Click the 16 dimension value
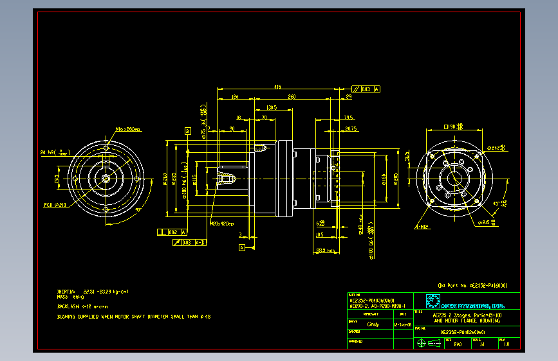 point(238,118)
